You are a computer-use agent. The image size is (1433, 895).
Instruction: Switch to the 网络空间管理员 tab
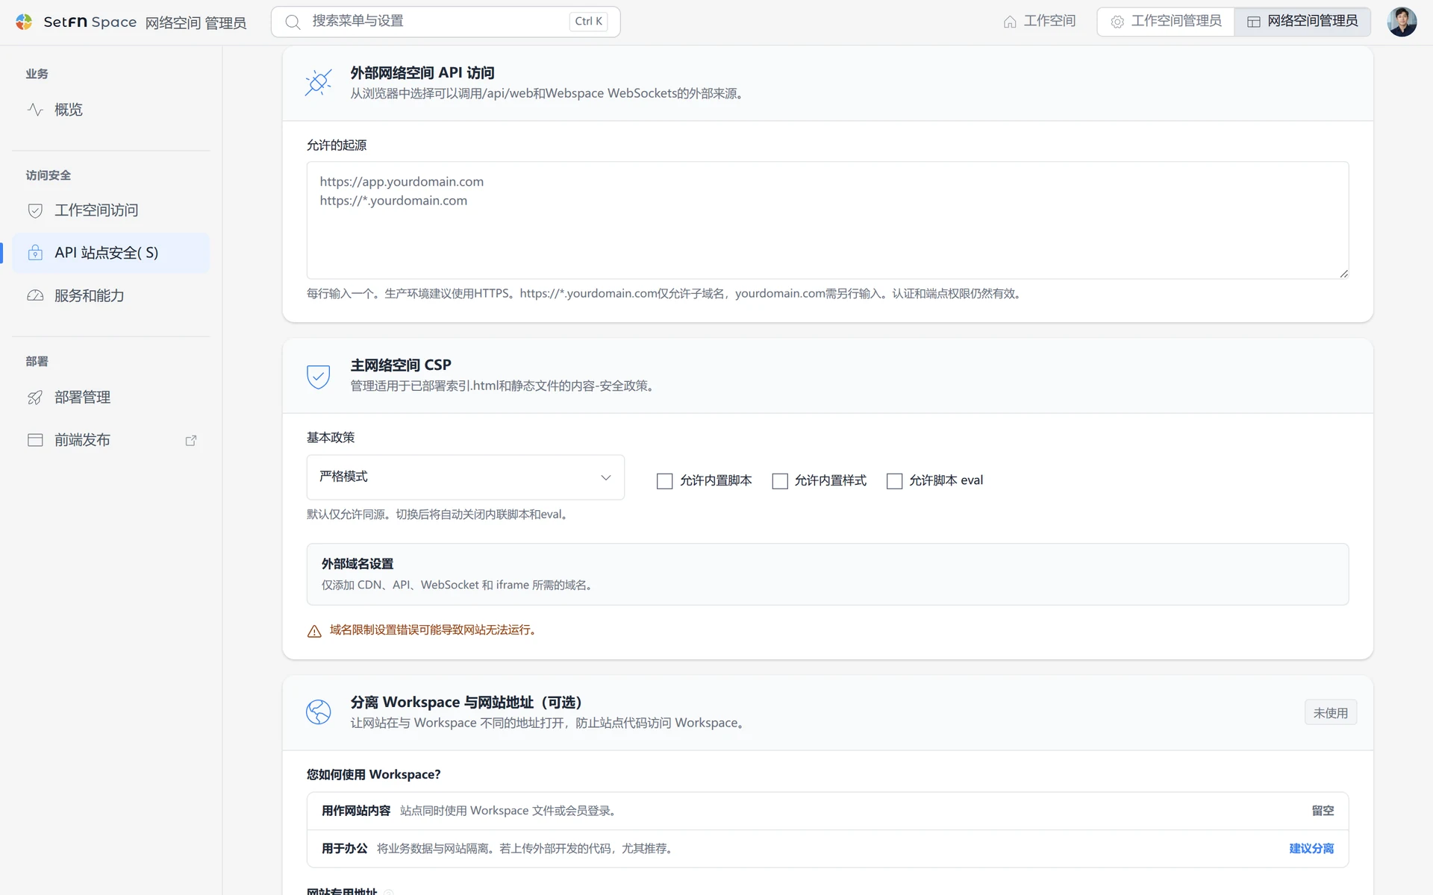point(1302,22)
